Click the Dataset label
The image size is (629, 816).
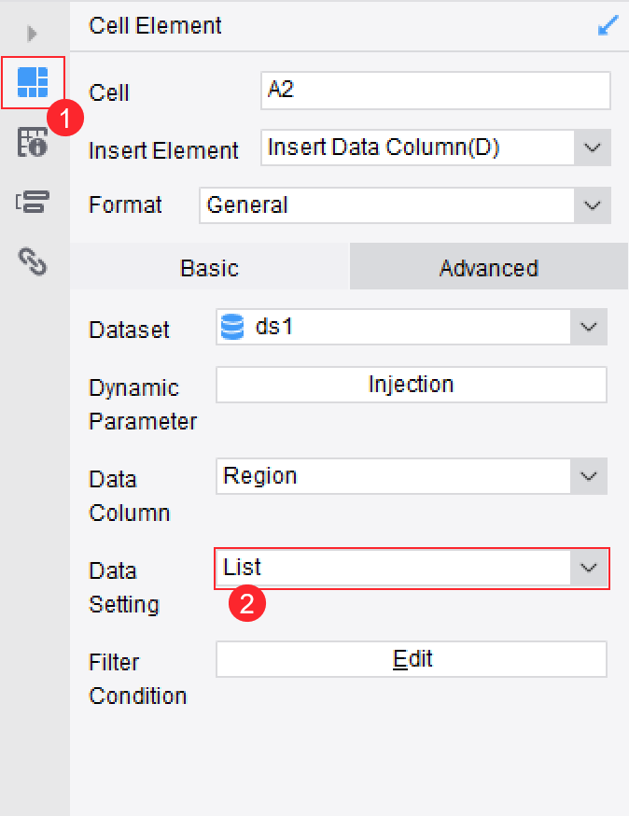[129, 330]
